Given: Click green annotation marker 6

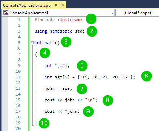Looking at the screenshot, I should tap(146, 76).
